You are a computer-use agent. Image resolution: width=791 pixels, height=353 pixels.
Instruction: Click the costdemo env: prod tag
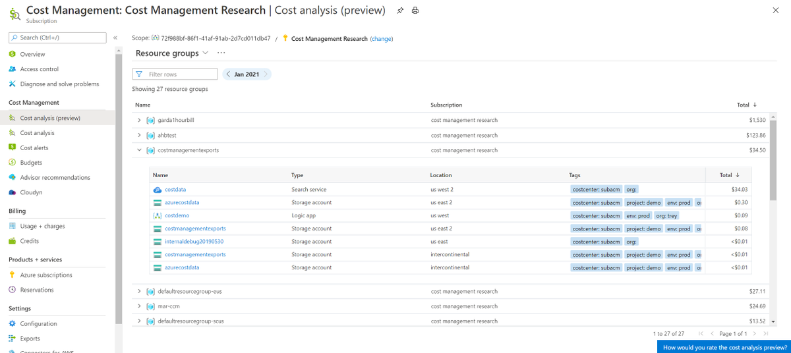[x=638, y=215]
